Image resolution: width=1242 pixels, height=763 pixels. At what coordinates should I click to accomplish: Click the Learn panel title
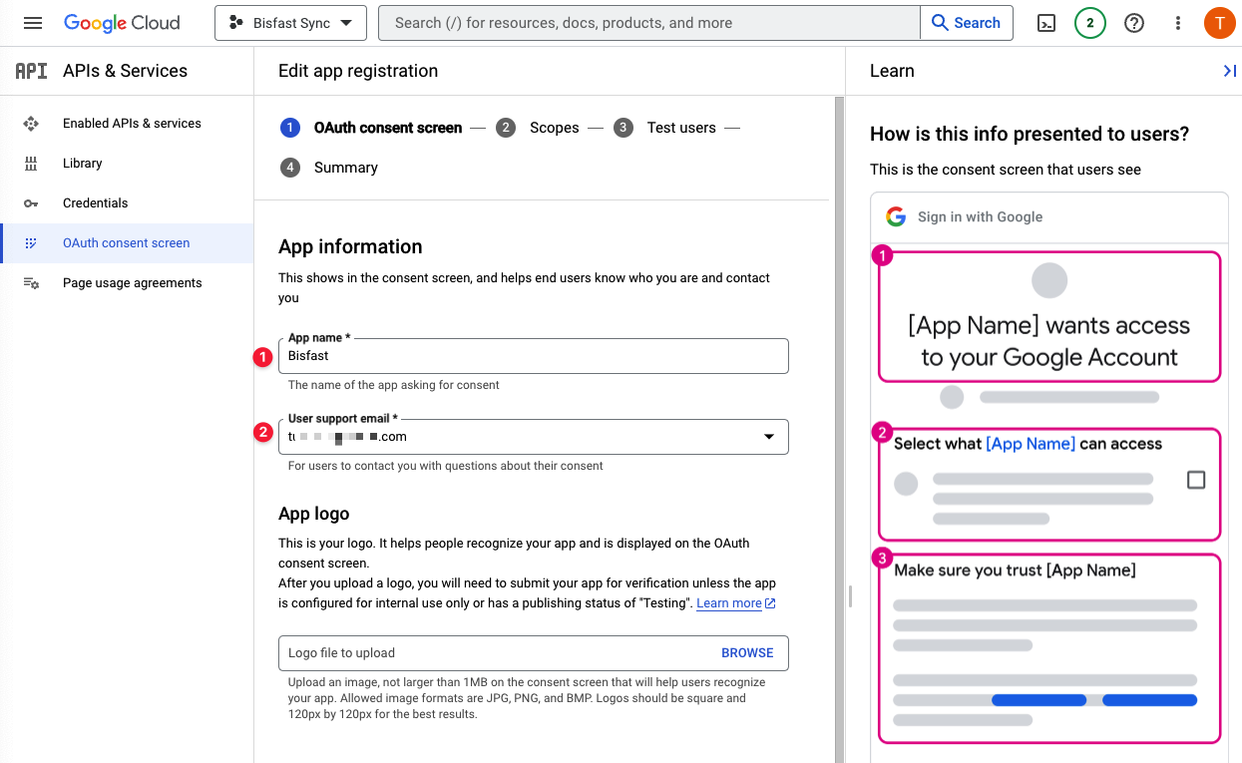(x=892, y=71)
